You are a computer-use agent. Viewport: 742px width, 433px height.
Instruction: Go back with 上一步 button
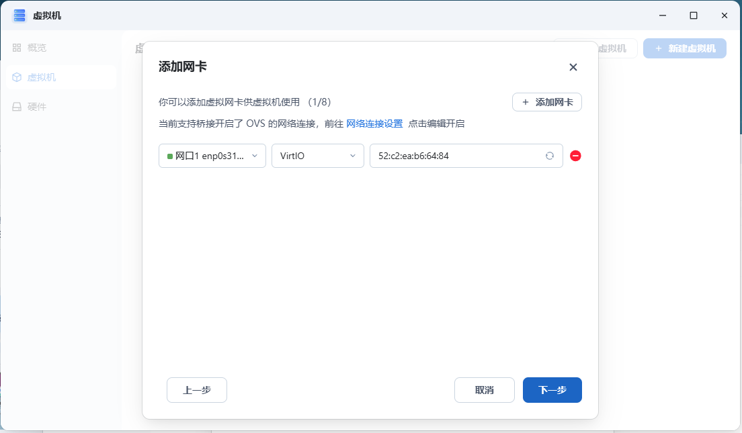(196, 390)
